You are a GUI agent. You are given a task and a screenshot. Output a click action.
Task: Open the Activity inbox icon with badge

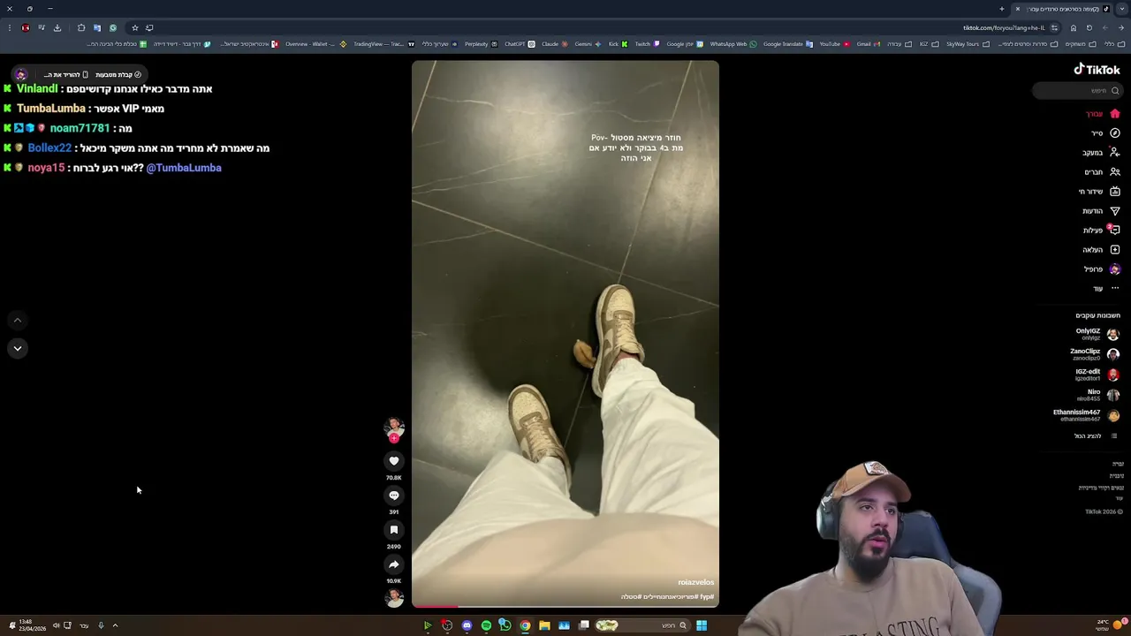1114,230
